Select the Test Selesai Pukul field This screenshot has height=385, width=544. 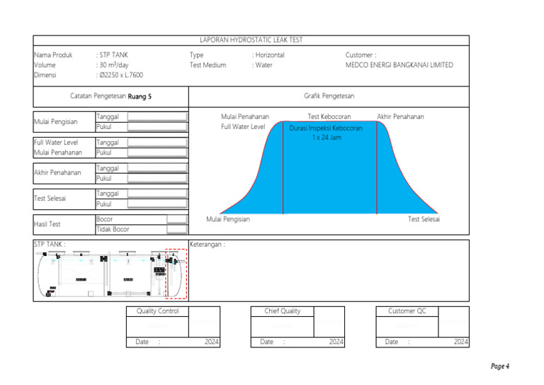point(157,203)
